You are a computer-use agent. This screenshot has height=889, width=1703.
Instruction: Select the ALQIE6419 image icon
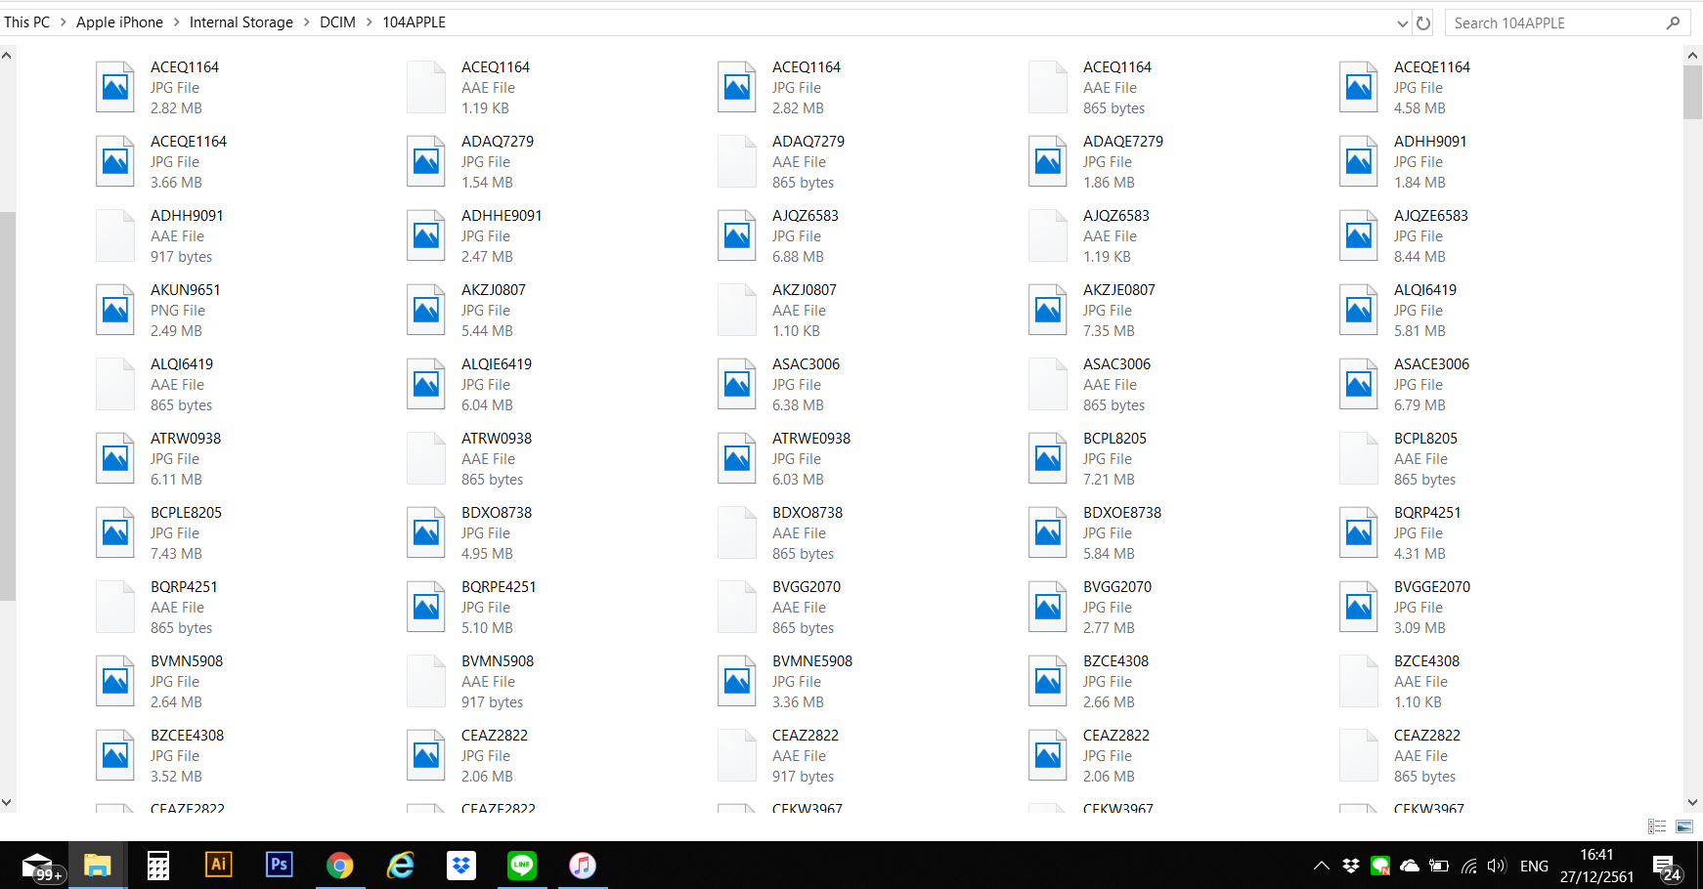coord(426,384)
